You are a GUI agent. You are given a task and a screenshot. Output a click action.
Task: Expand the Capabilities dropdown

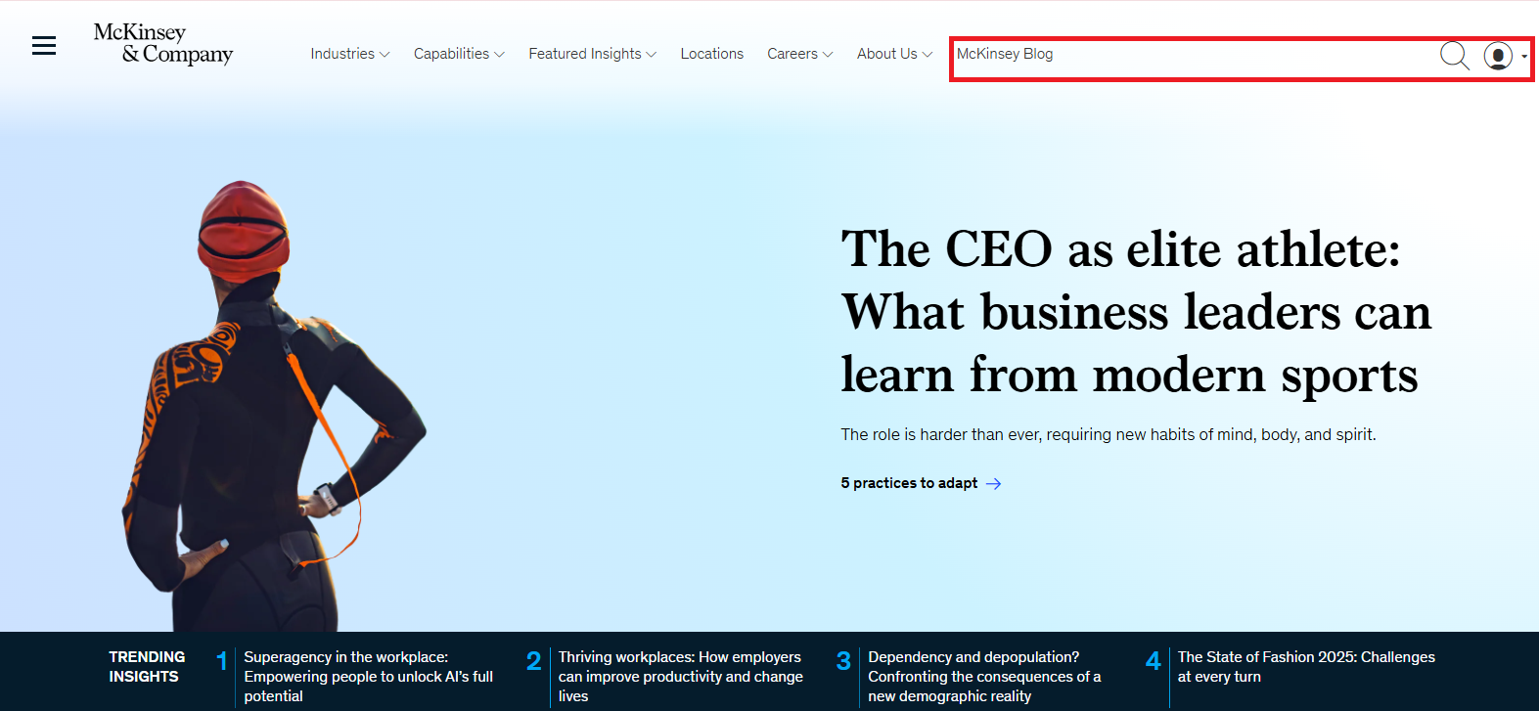458,54
